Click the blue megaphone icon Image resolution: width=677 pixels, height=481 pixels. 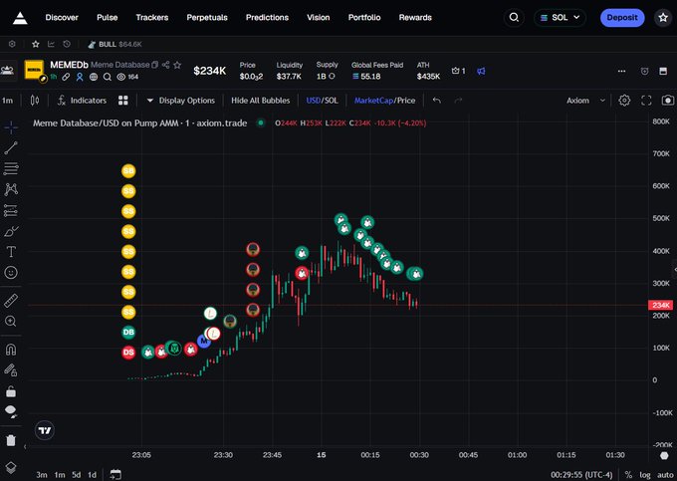click(x=481, y=72)
